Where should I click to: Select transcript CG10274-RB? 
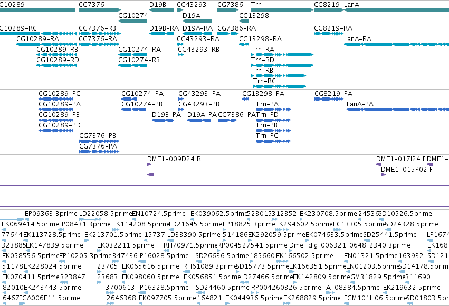(139, 60)
